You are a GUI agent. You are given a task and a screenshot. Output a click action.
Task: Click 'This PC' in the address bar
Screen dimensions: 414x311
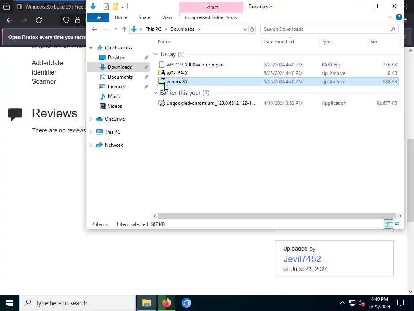(153, 29)
